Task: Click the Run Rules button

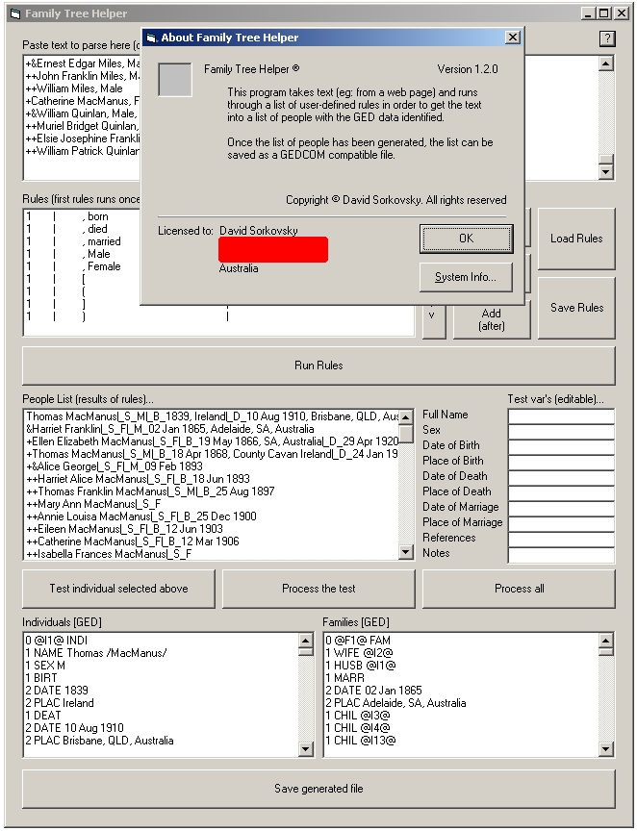Action: (318, 365)
